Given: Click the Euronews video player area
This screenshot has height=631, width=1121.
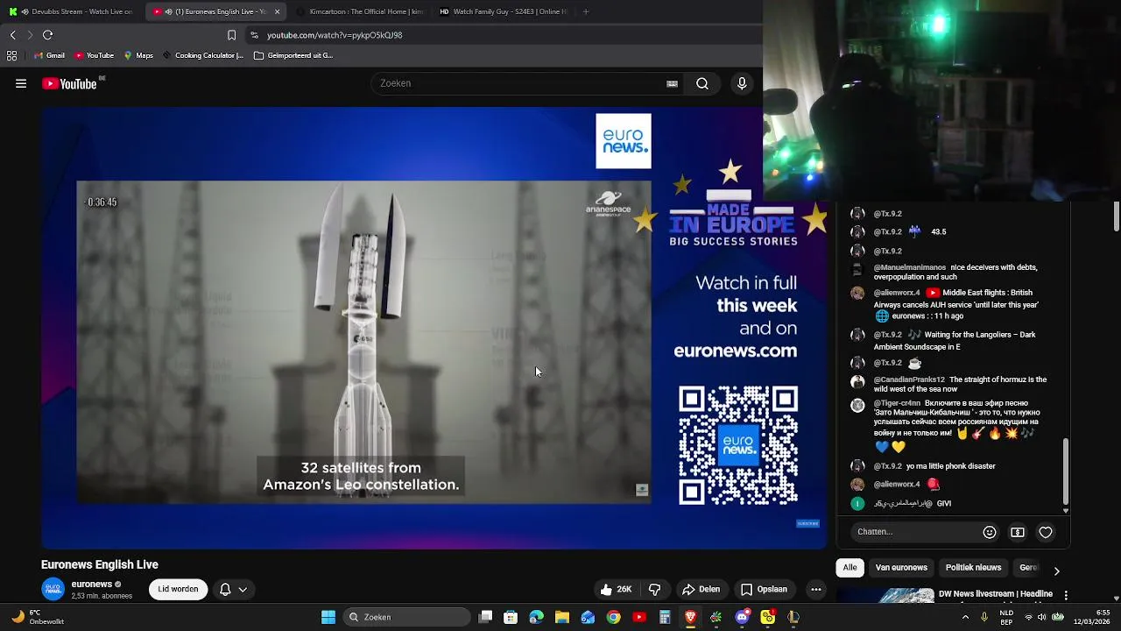Looking at the screenshot, I should (x=434, y=328).
